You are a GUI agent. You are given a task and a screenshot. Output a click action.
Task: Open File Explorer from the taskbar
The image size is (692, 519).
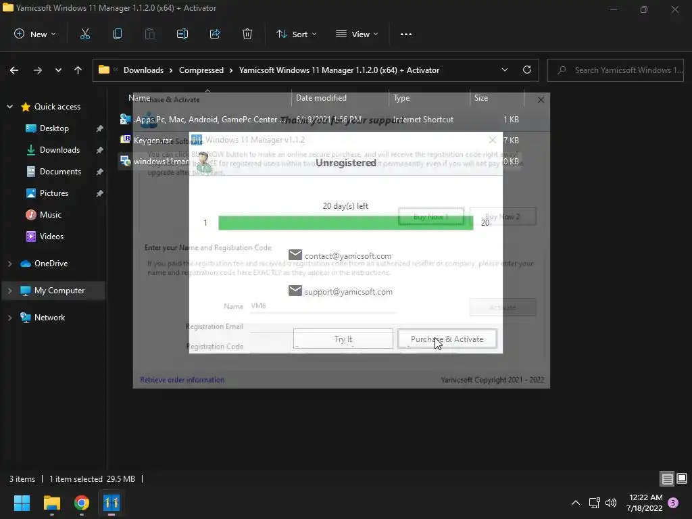click(x=51, y=503)
